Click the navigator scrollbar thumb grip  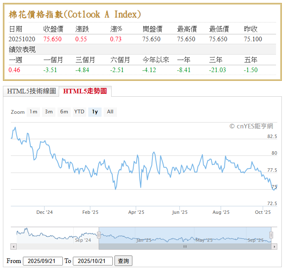pos(185,247)
